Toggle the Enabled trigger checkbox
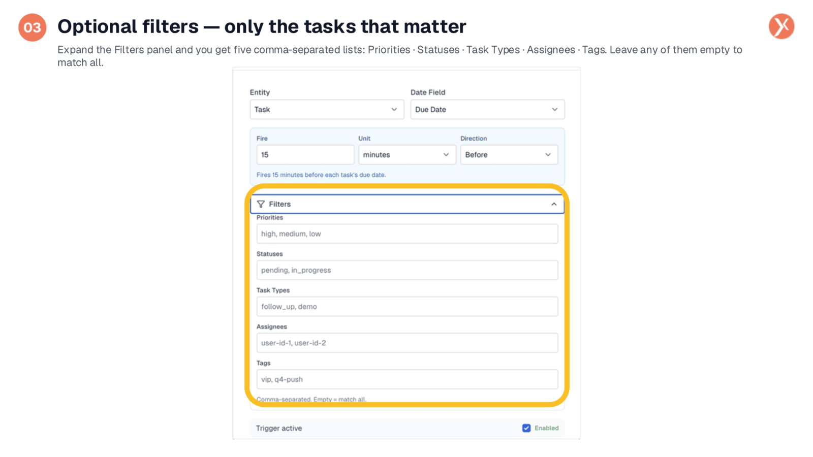 coord(526,428)
